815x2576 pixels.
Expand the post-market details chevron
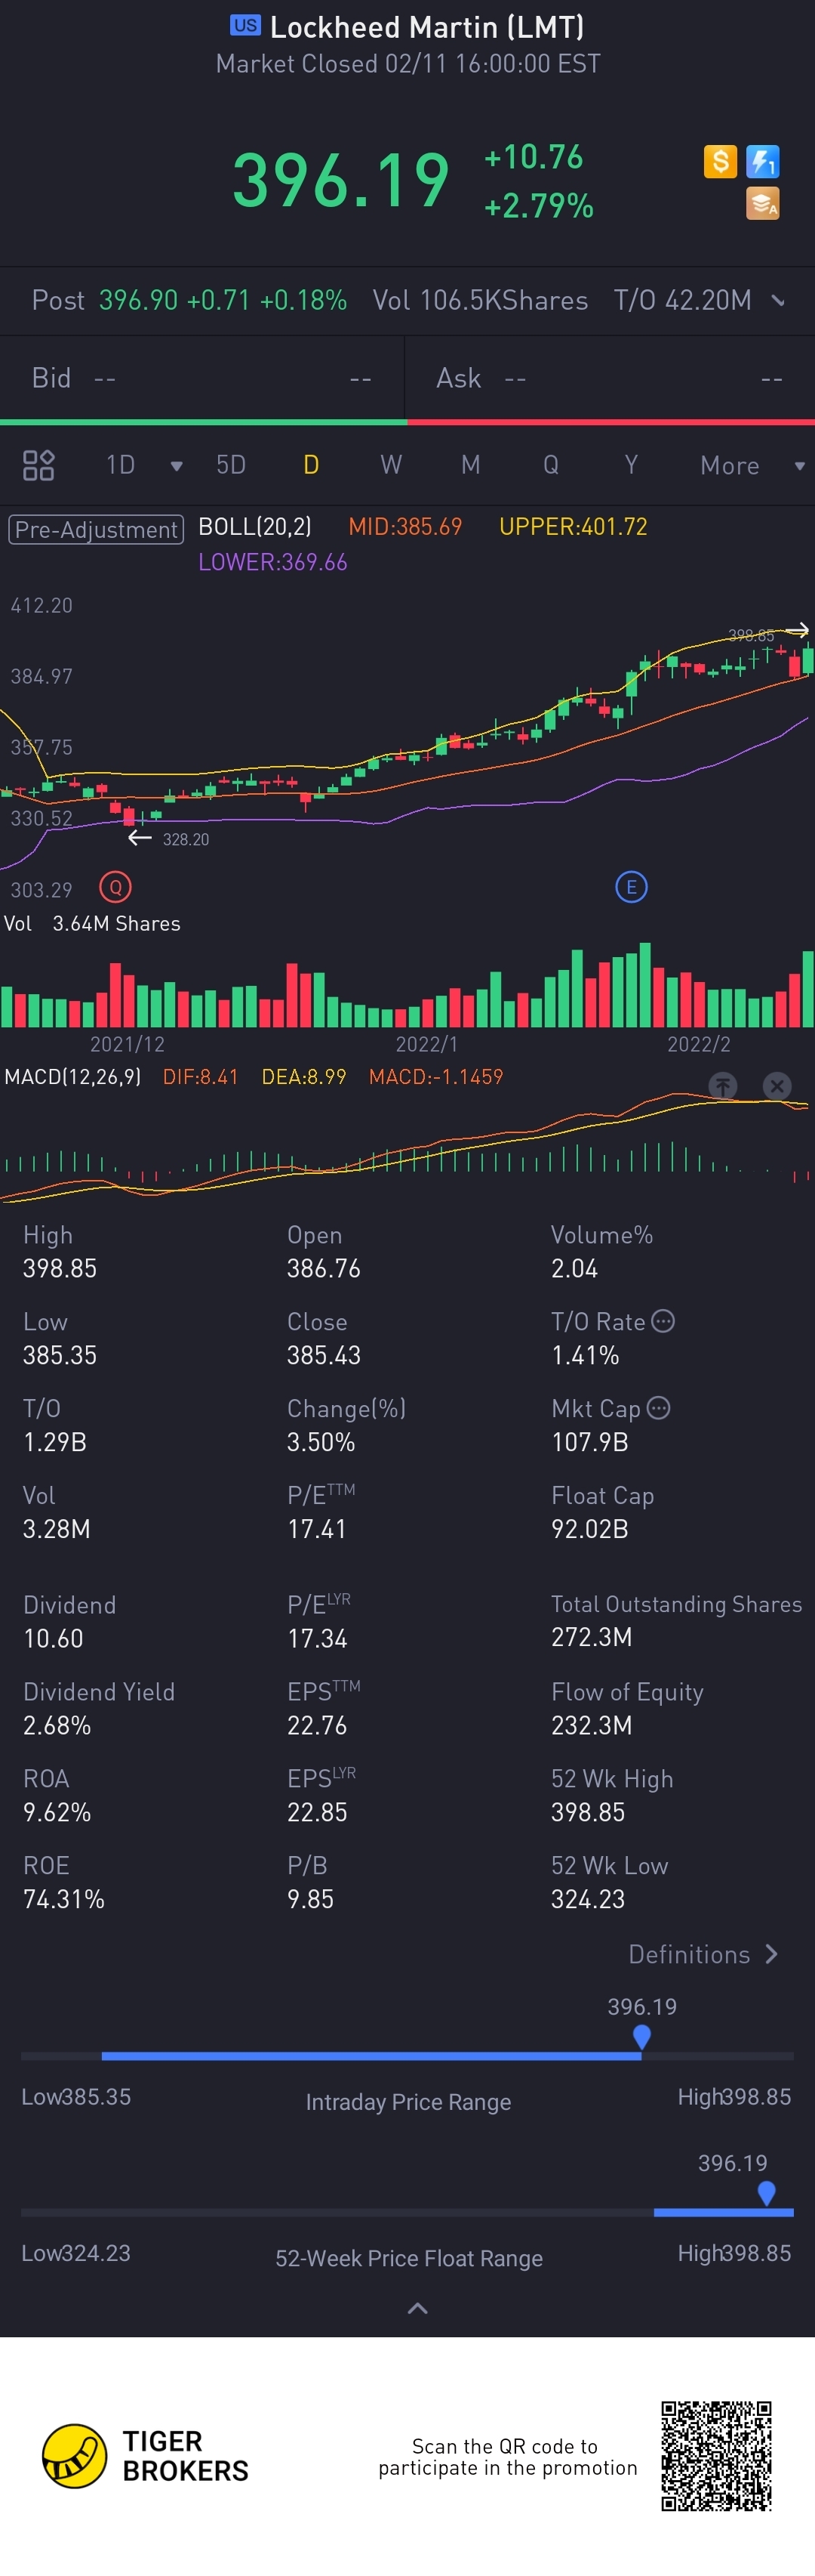click(778, 300)
